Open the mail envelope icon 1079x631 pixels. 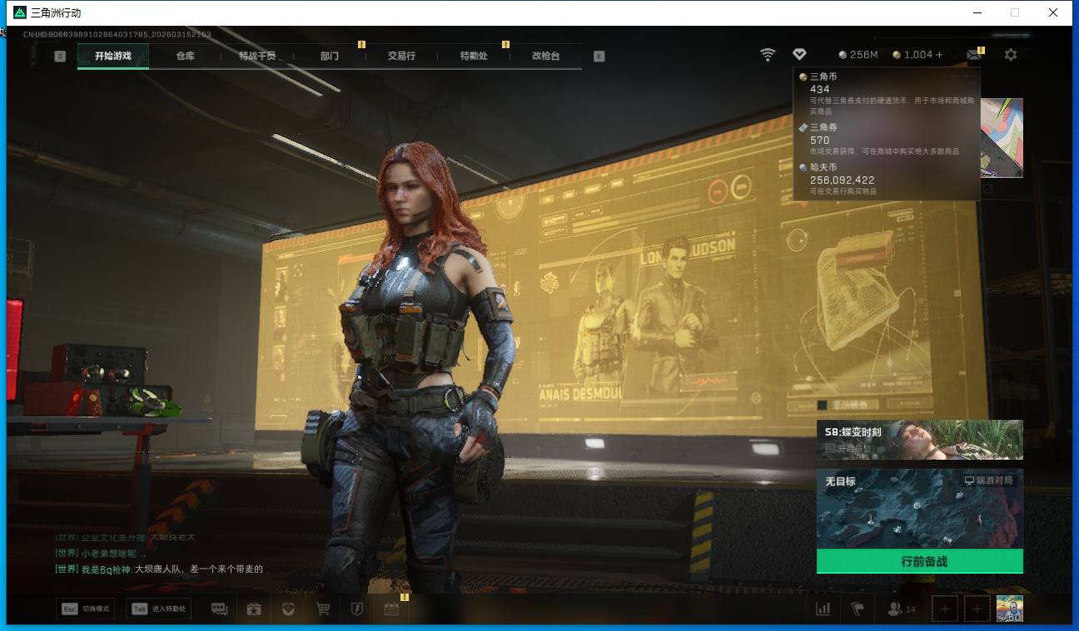pyautogui.click(x=973, y=55)
